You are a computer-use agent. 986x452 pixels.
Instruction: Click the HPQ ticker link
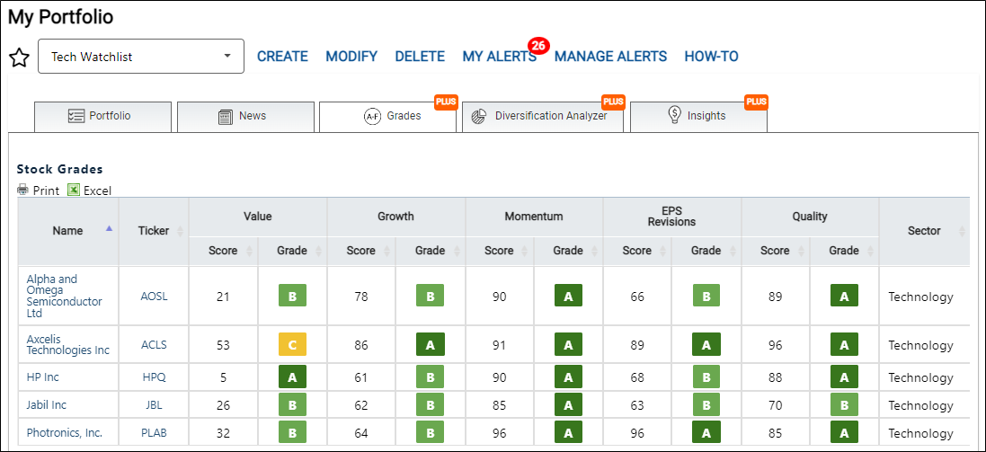click(154, 377)
